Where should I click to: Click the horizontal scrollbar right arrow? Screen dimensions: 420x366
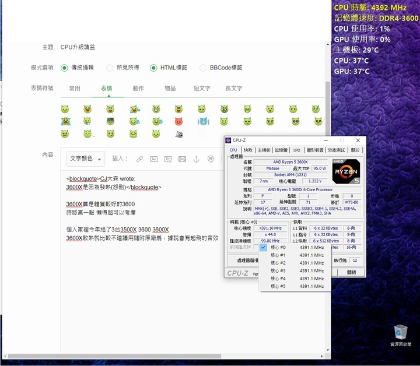[x=321, y=356]
